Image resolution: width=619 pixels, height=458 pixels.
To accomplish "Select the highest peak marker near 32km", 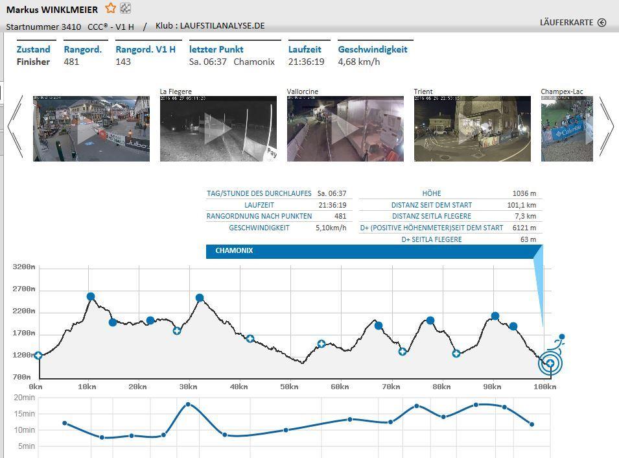I will pyautogui.click(x=200, y=298).
